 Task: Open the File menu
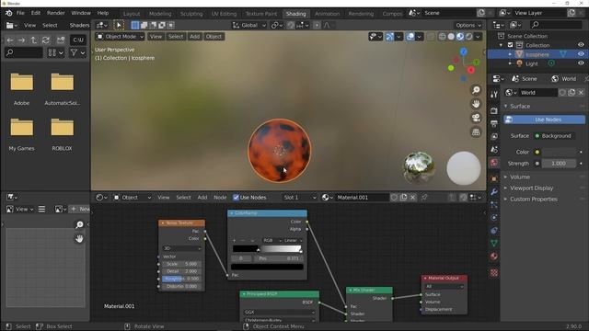pyautogui.click(x=20, y=13)
